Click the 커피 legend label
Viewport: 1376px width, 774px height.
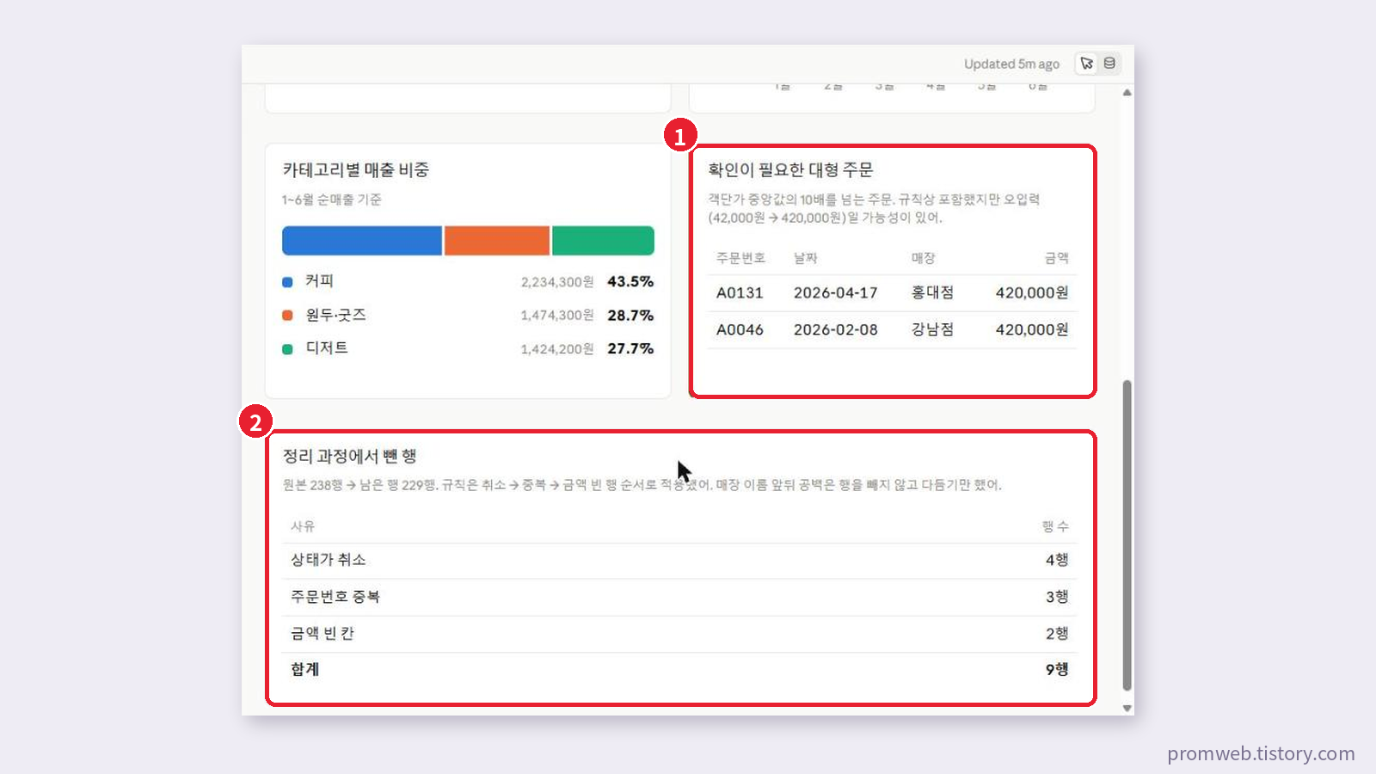[x=319, y=281]
